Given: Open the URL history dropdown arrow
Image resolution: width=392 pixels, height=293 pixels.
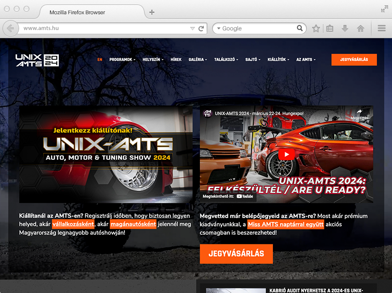Looking at the screenshot, I should click(x=192, y=28).
